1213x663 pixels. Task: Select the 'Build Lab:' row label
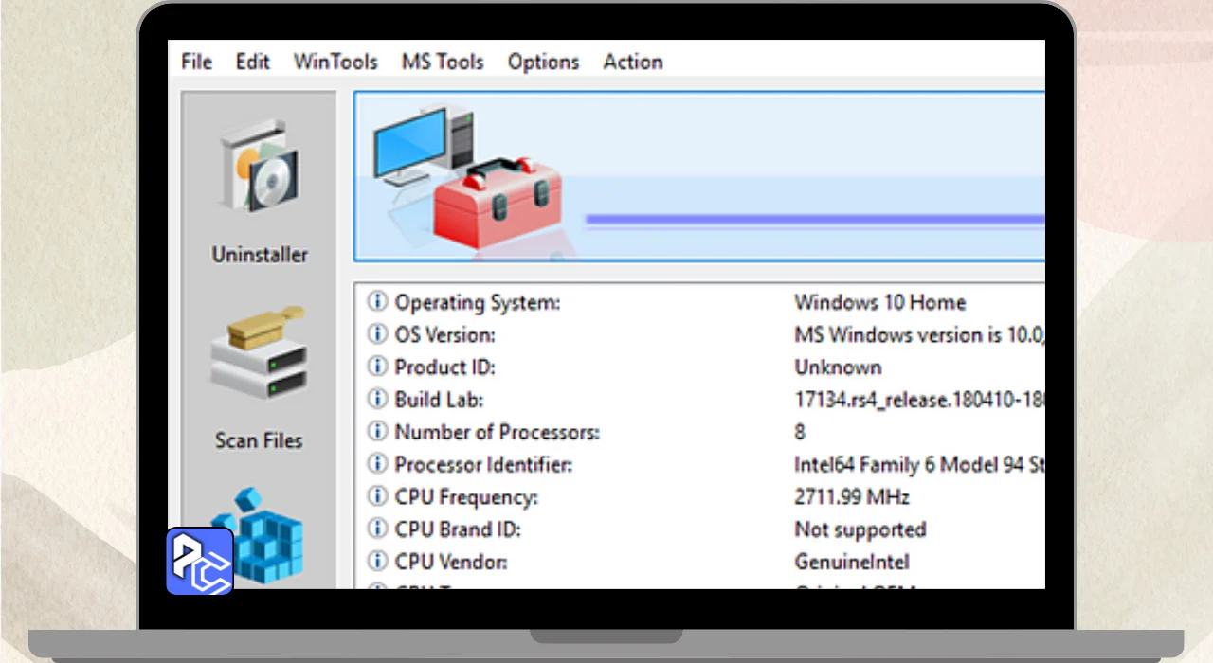coord(439,400)
